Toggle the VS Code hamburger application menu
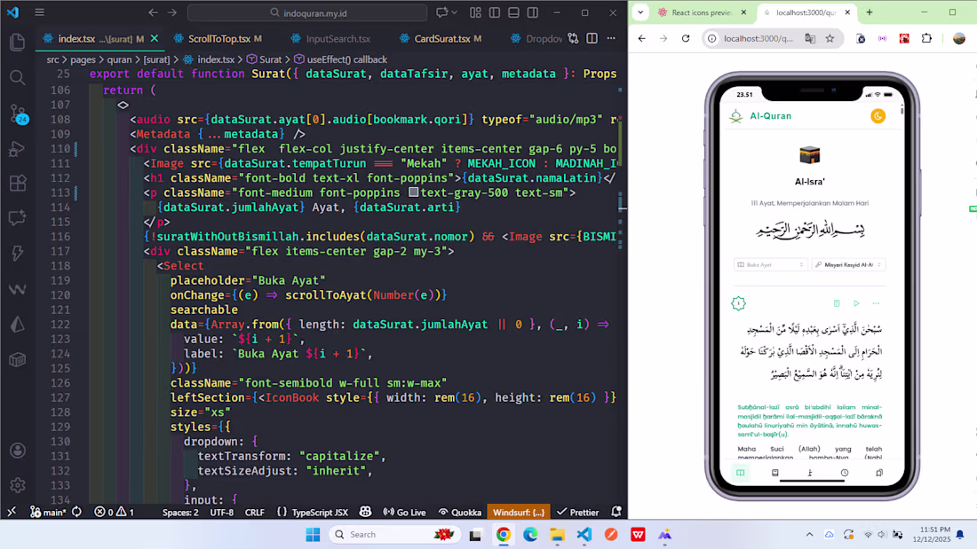Screen dimensions: 977x549 39,12
